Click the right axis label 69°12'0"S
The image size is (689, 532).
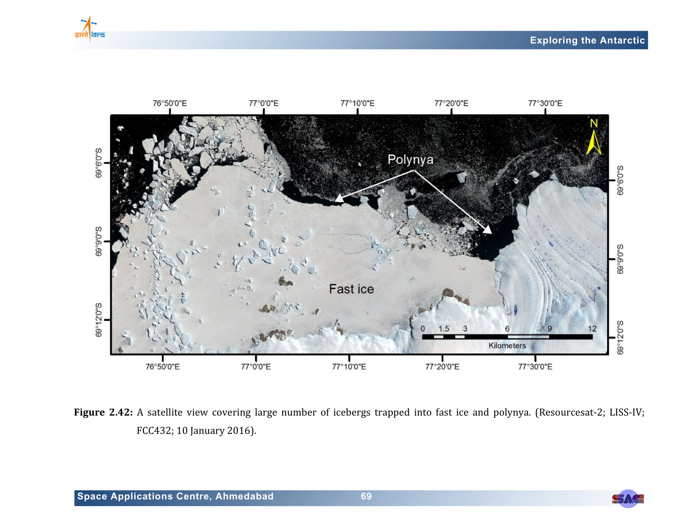(x=620, y=338)
